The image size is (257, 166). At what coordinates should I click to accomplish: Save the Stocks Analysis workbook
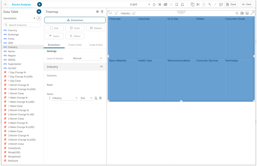(x=231, y=4)
